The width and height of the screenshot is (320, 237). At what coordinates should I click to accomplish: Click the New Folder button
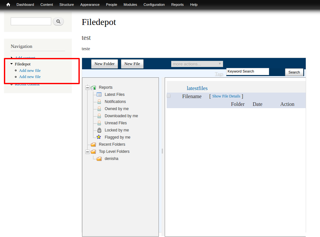click(104, 64)
